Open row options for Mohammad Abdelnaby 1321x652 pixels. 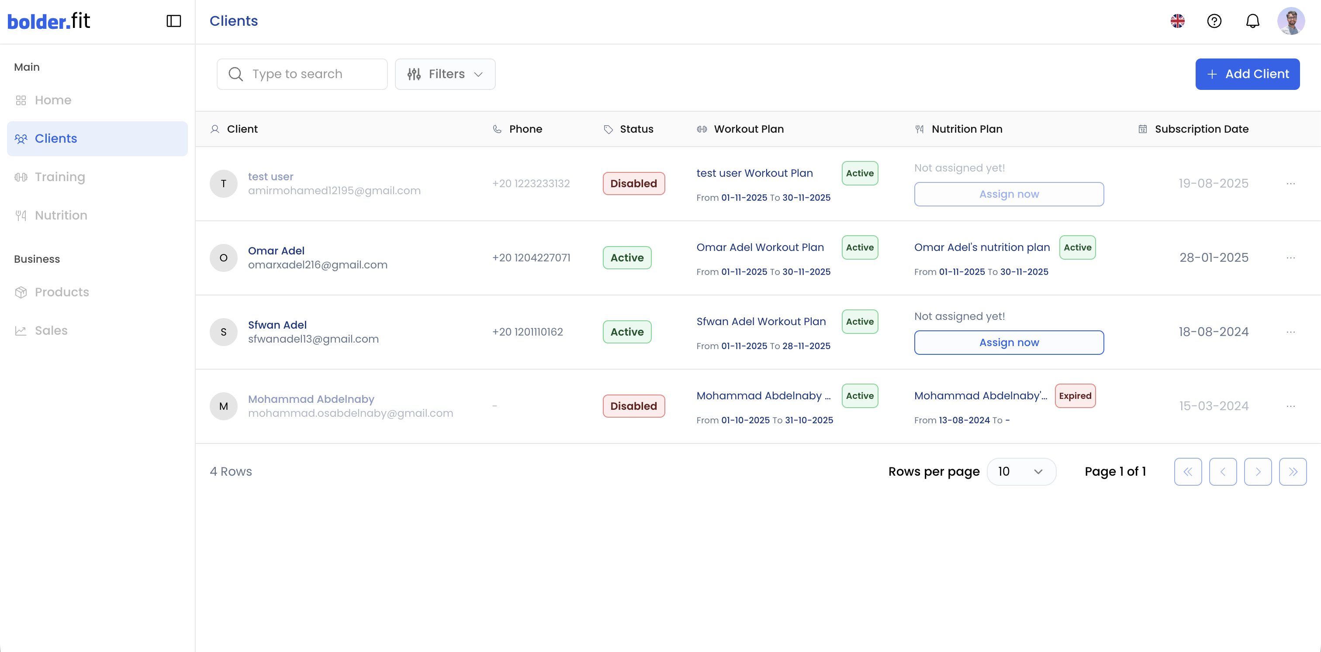pyautogui.click(x=1290, y=406)
